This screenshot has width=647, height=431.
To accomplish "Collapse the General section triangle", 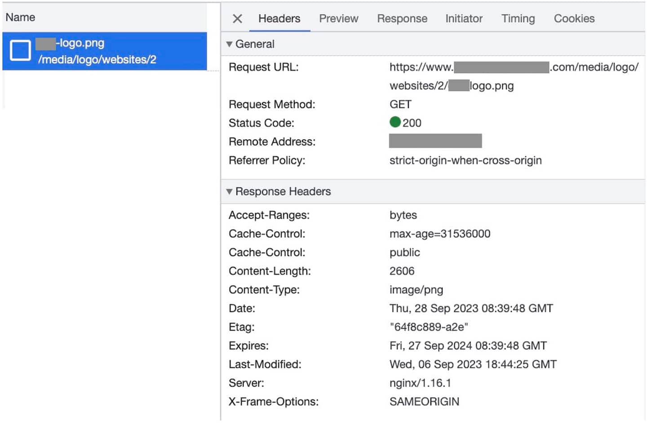I will [230, 44].
